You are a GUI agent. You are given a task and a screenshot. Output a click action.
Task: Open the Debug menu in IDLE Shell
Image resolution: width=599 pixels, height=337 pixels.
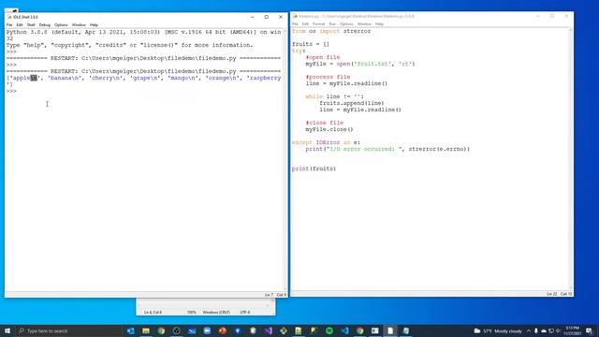coord(45,25)
